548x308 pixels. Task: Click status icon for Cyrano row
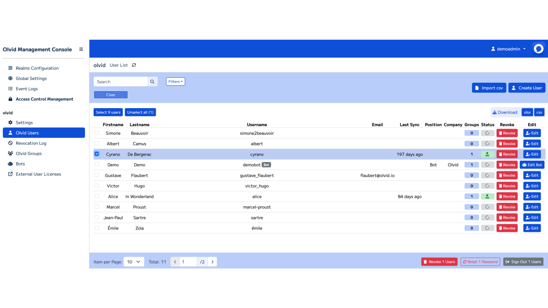pyautogui.click(x=487, y=154)
